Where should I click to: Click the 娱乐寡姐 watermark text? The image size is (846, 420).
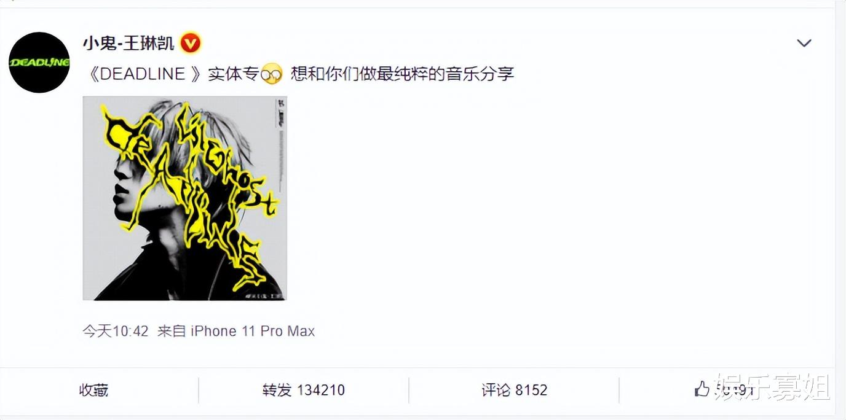coord(772,388)
